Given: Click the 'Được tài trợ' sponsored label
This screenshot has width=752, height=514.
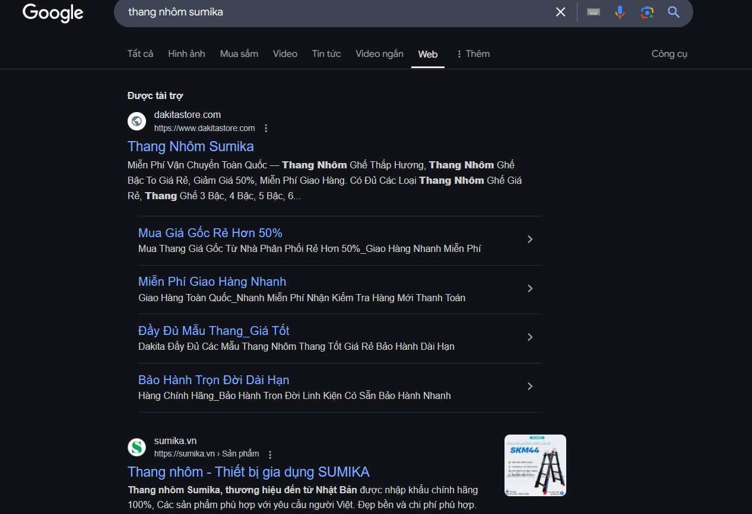Looking at the screenshot, I should [155, 95].
